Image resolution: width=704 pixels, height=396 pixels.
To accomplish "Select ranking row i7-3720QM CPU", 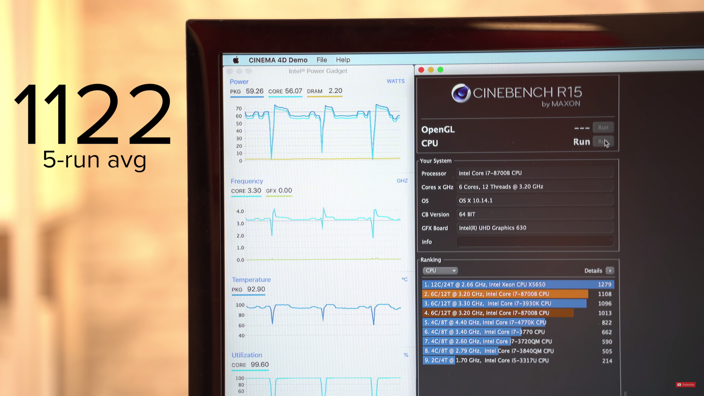I will 518,342.
